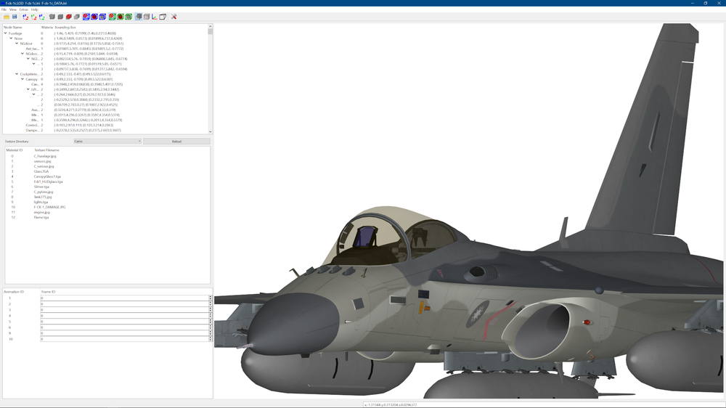Click the Reload button
Image resolution: width=726 pixels, height=408 pixels.
(x=176, y=142)
